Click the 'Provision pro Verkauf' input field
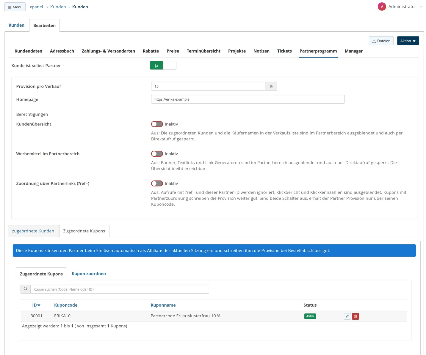Image resolution: width=426 pixels, height=355 pixels. [208, 86]
